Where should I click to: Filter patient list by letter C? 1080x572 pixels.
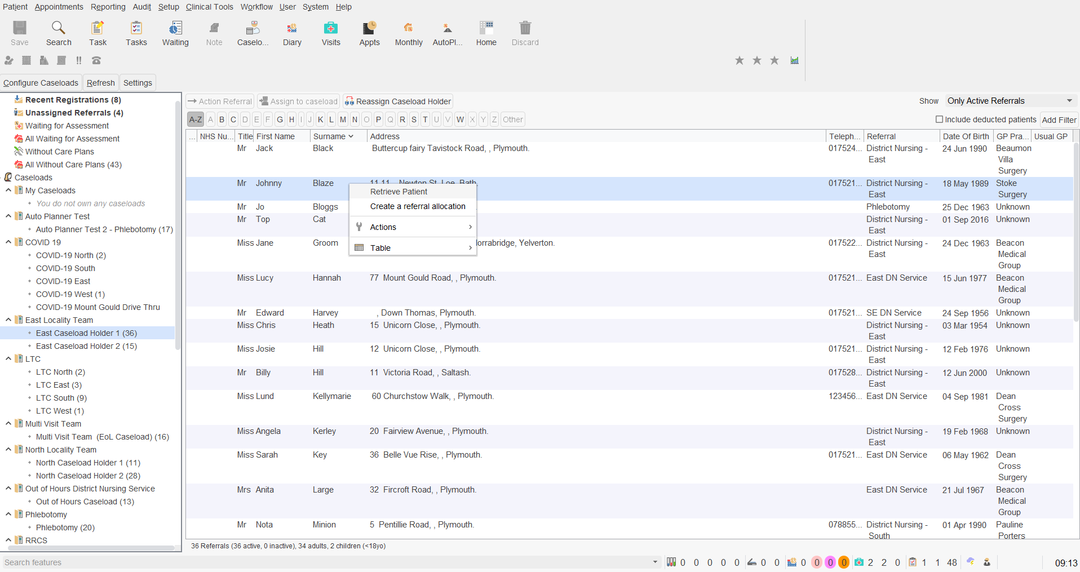[x=233, y=119]
